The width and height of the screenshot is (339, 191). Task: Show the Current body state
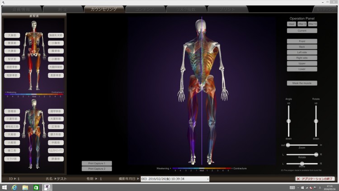pos(302,31)
